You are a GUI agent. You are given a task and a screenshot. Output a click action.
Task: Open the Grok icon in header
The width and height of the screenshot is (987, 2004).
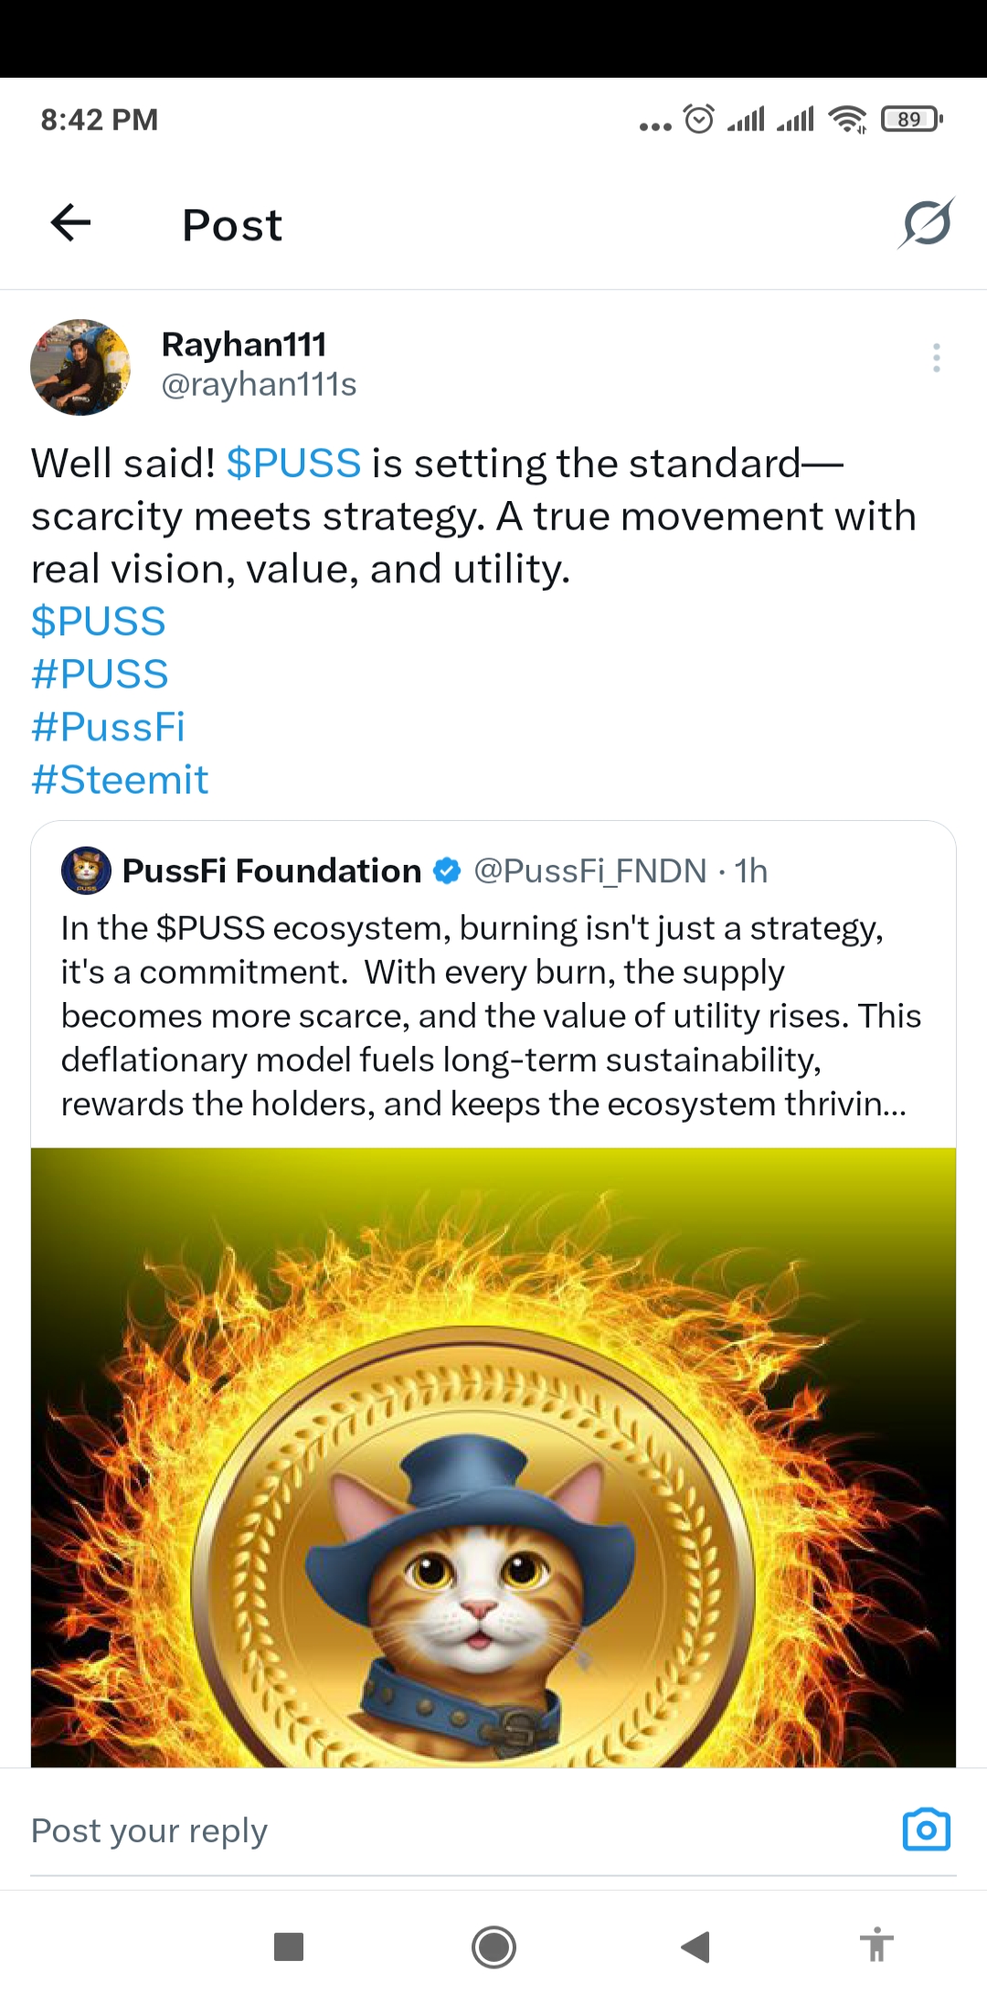[926, 224]
